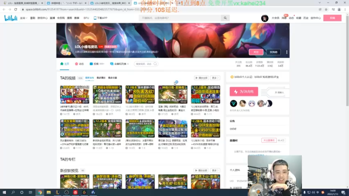Open 游戏中心 in the top navigation
The image size is (349, 196).
pos(42,18)
